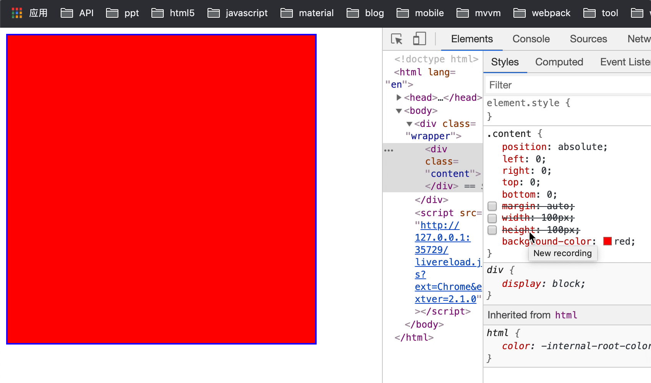The image size is (651, 383).
Task: Switch to the Computed tab
Action: 559,62
